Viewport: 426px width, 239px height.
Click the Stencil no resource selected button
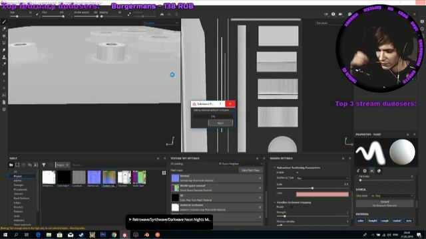(385, 204)
